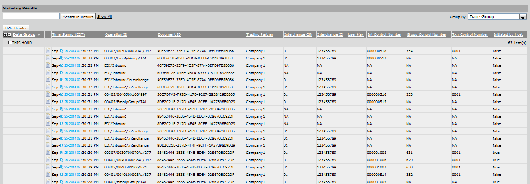This screenshot has width=530, height=184.
Task: Select Int Control Number 000001007 cell
Action: click(x=376, y=167)
